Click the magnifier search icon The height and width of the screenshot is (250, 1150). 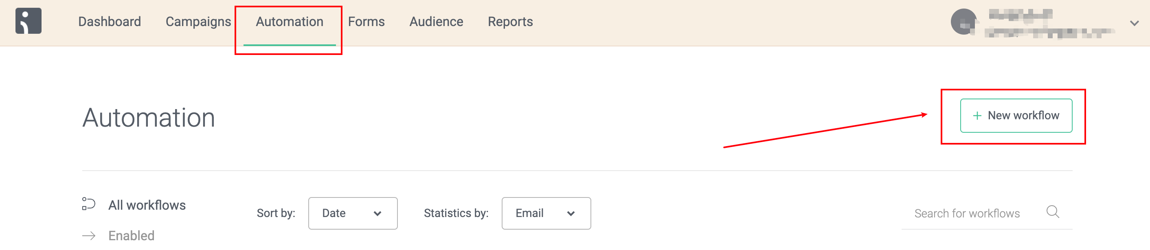click(1053, 212)
